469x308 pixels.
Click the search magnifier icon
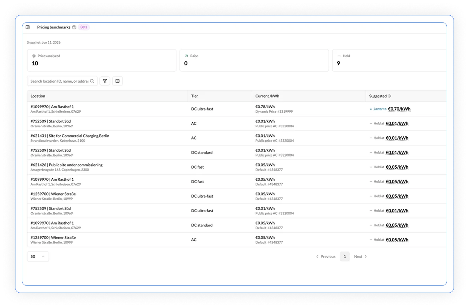pyautogui.click(x=92, y=81)
